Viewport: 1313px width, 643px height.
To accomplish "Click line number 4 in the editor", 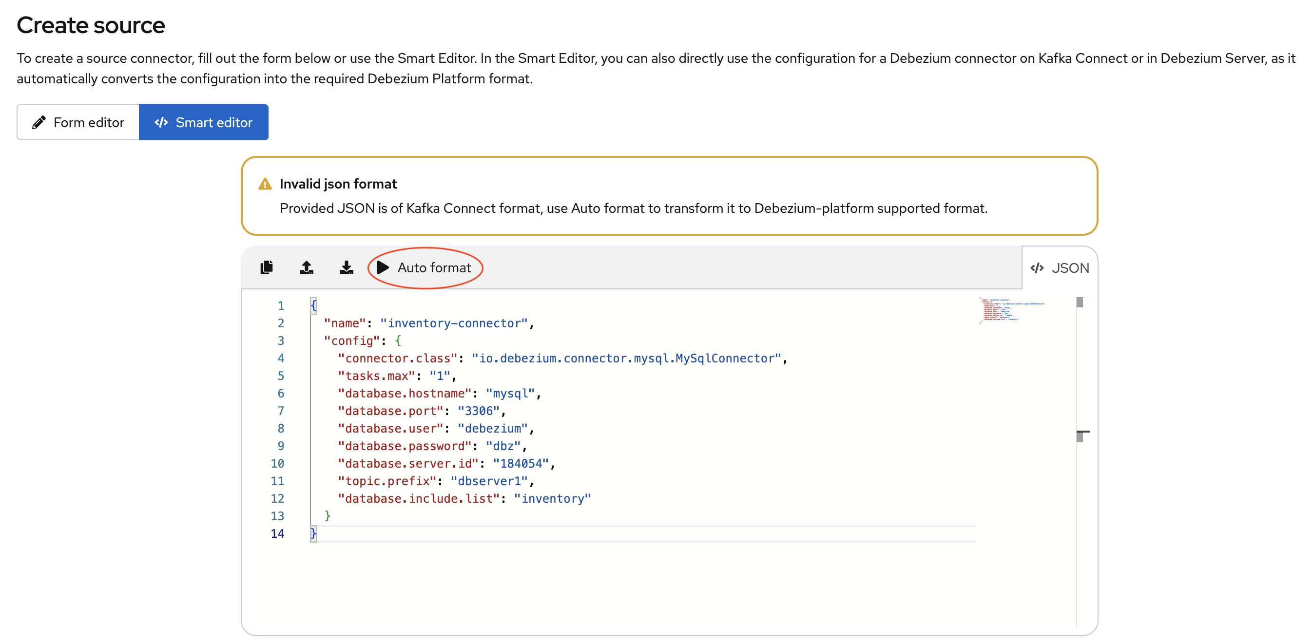I will coord(281,358).
